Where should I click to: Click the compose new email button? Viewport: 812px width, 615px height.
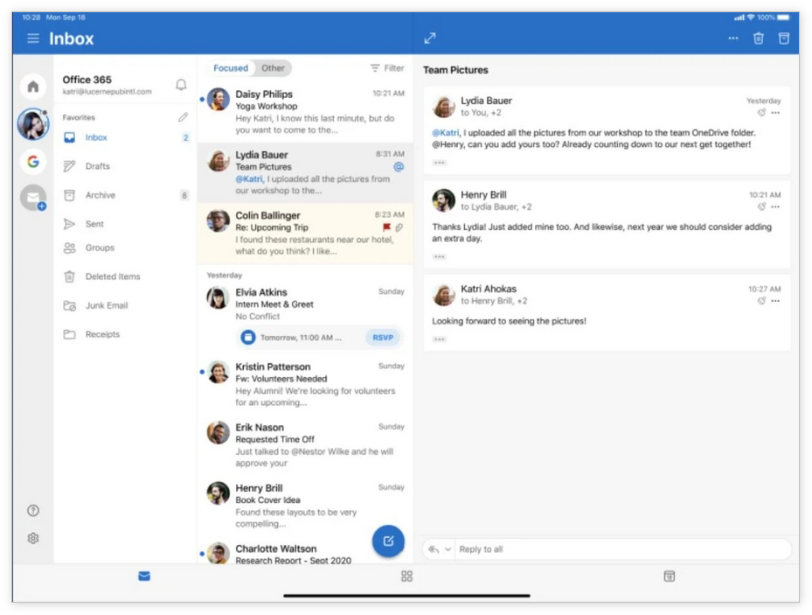point(388,541)
